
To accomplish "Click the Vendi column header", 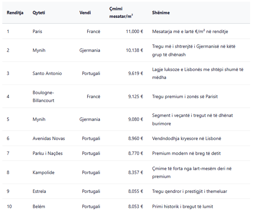I will (85, 13).
